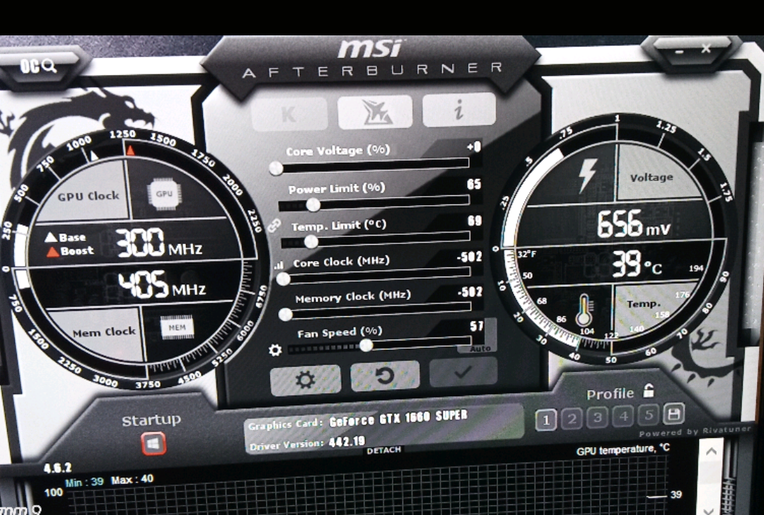Screen dimensions: 764x515
Task: Click the 656 mV voltage readout
Action: coord(633,225)
